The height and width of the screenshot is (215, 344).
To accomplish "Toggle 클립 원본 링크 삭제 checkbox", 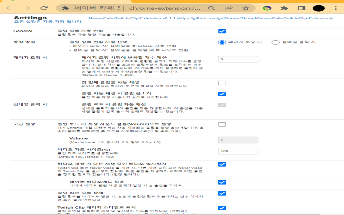I will [x=222, y=193].
